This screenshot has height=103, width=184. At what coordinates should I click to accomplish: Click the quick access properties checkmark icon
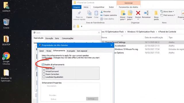(x=74, y=26)
